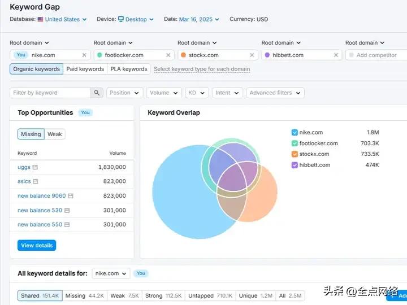Viewport: 407px width, 305px height.
Task: Uncheck nike.com in the overlap legend
Action: point(295,133)
